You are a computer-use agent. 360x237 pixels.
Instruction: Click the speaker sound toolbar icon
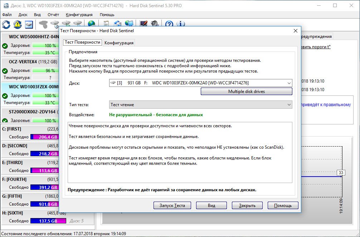155,24
